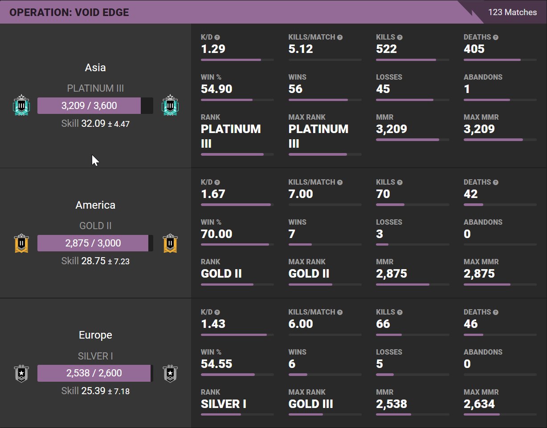
Task: Click the rank badge right of Asia's MMR bar
Action: pyautogui.click(x=170, y=105)
